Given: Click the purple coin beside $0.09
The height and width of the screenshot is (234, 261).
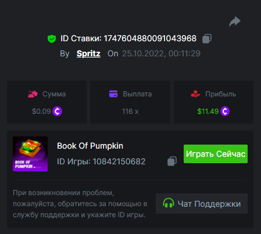Looking at the screenshot, I should point(58,111).
